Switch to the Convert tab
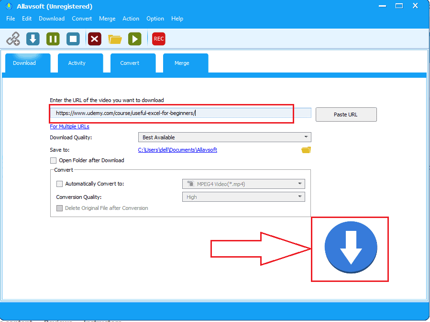The image size is (430, 322). tap(133, 63)
